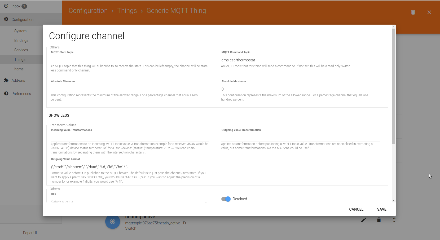Click the Add-ons puzzle piece icon
The height and width of the screenshot is (240, 440).
click(6, 80)
